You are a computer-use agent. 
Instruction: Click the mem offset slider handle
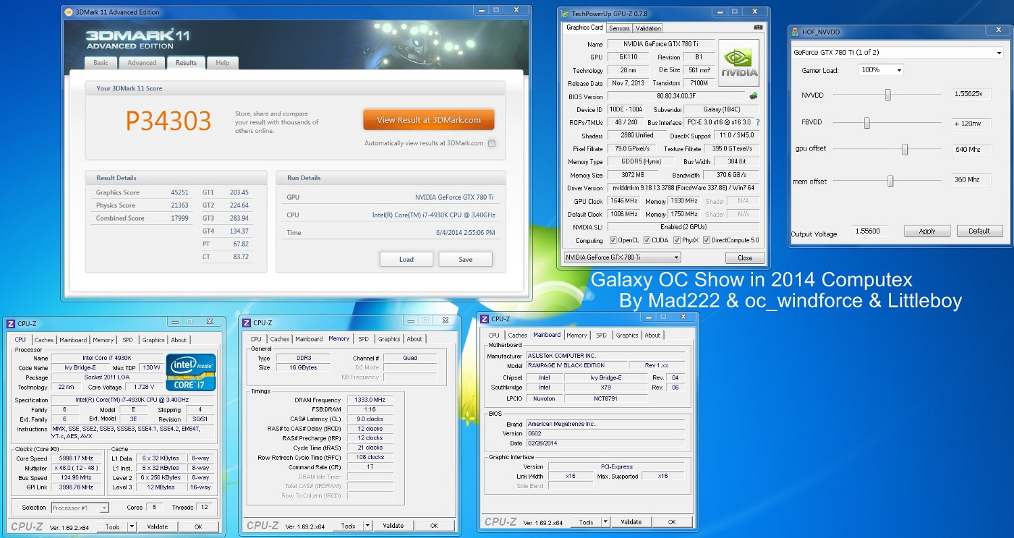click(890, 181)
